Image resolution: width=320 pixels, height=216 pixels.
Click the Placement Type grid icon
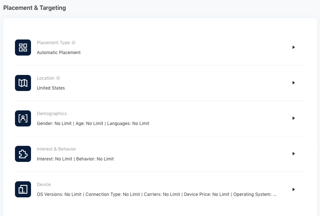click(x=23, y=48)
